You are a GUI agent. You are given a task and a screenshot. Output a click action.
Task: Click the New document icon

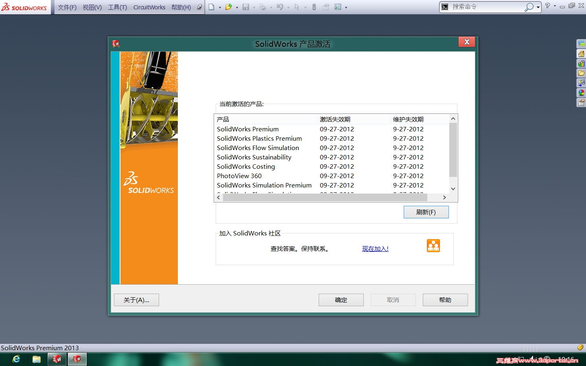click(x=212, y=7)
